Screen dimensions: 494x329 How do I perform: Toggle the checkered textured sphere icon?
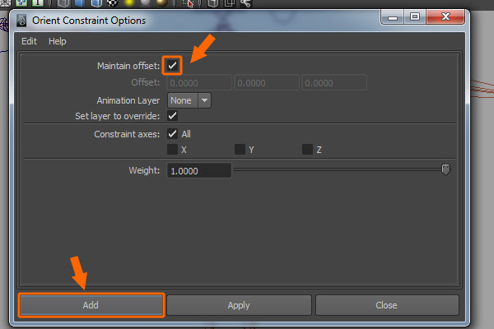(112, 3)
